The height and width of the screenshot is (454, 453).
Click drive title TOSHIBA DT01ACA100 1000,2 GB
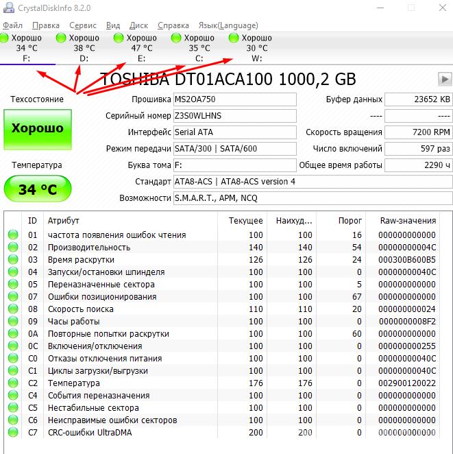click(x=228, y=79)
